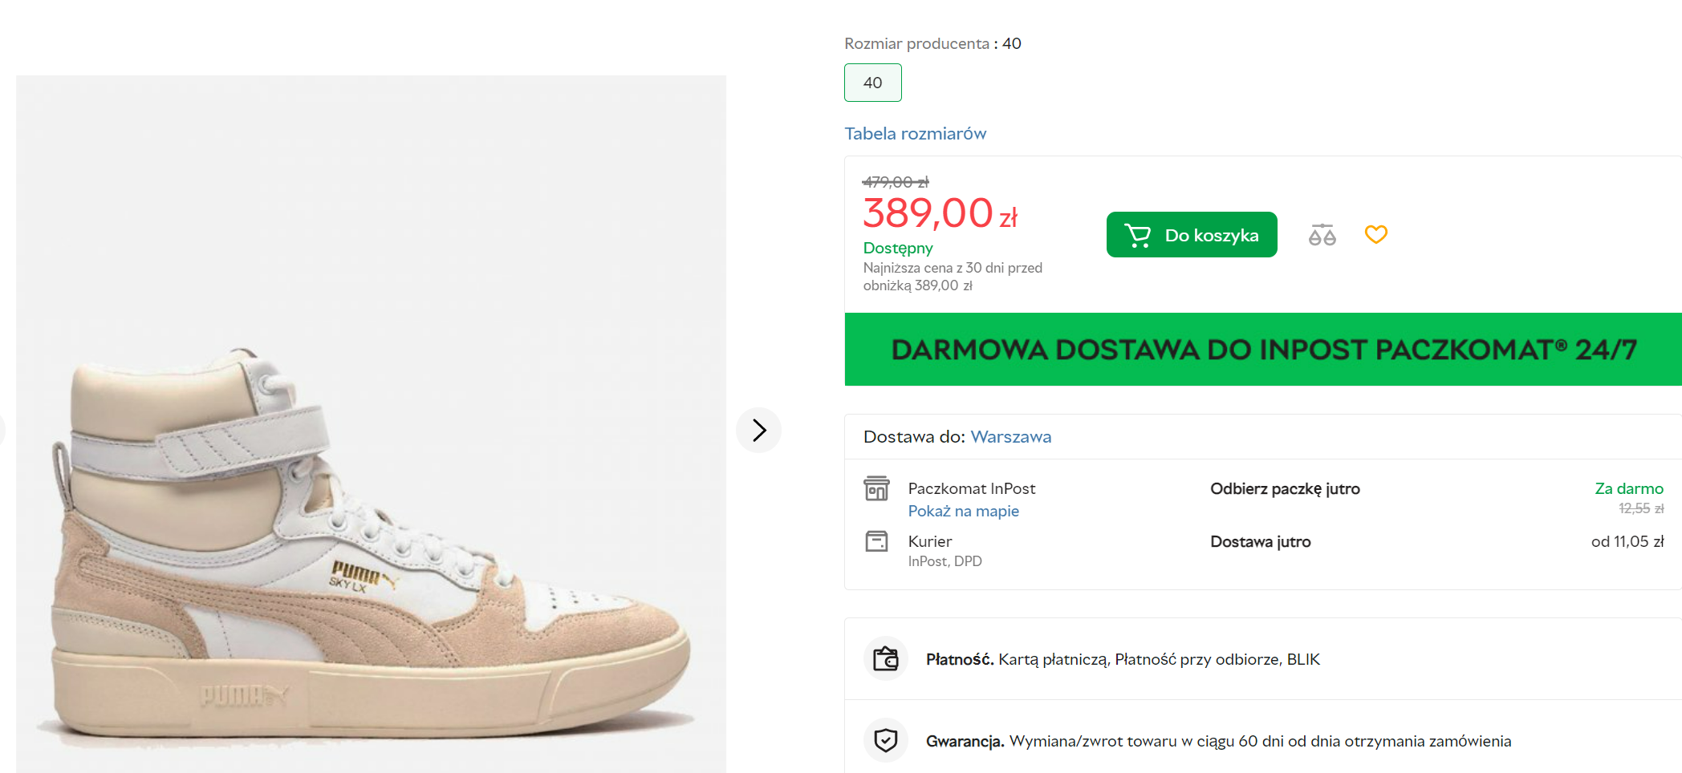Viewport: 1682px width, 773px height.
Task: Click the warranty shield icon
Action: point(885,740)
